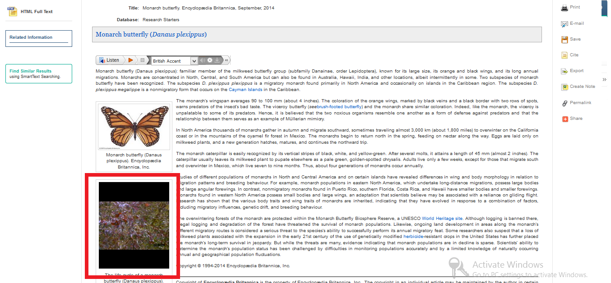The image size is (611, 283).
Task: Open the British Accent dropdown
Action: click(175, 61)
